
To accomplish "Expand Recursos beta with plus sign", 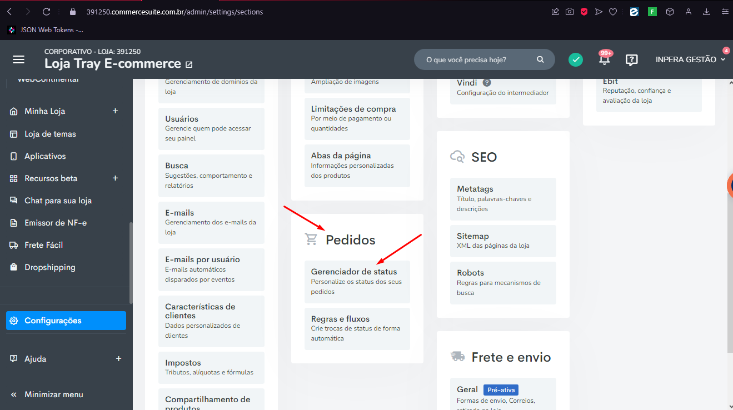I will 116,178.
